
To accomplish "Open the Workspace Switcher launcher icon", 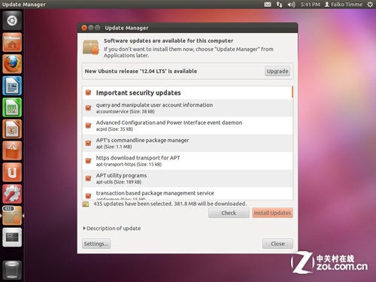I will 12,237.
